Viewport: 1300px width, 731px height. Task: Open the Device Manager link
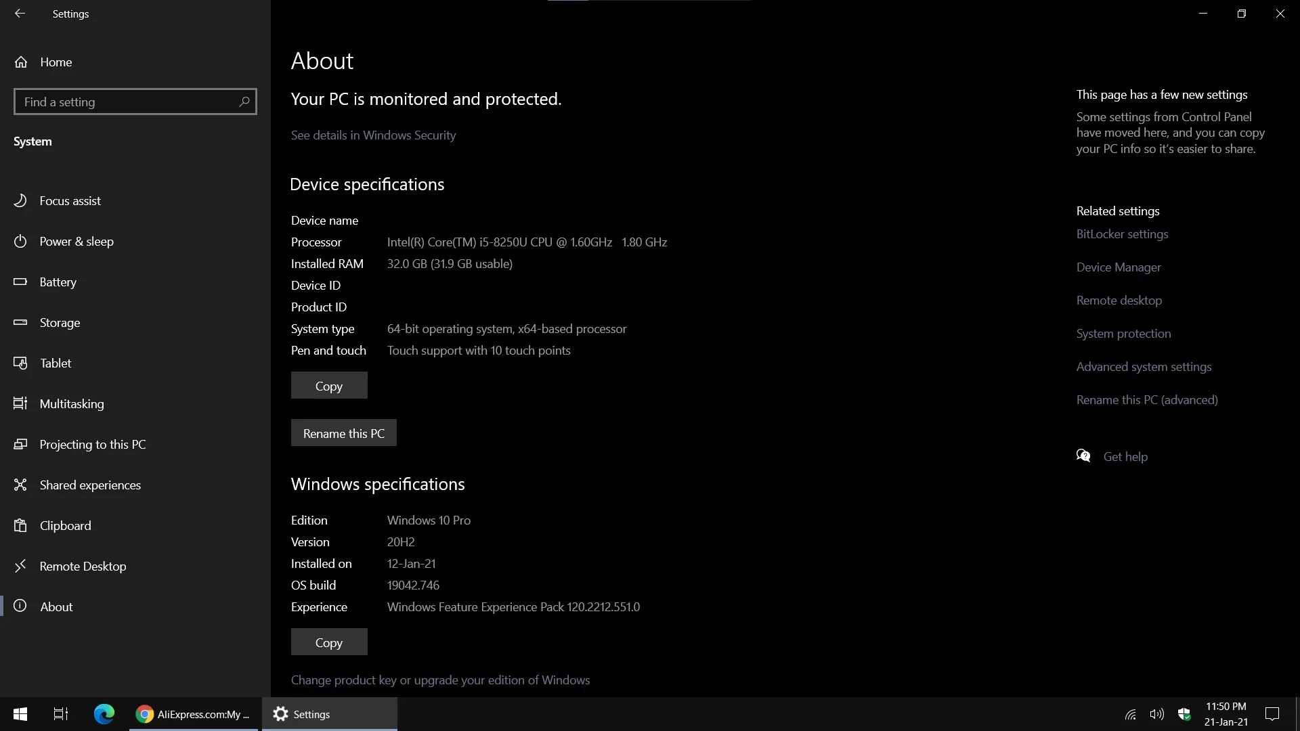coord(1119,267)
